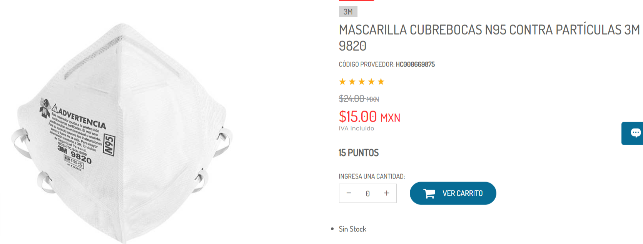Image resolution: width=643 pixels, height=244 pixels.
Task: Click the fourth rating star
Action: (371, 82)
